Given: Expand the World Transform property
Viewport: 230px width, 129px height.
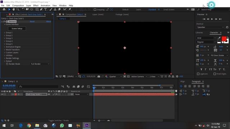Looking at the screenshot, I should pos(5,50).
